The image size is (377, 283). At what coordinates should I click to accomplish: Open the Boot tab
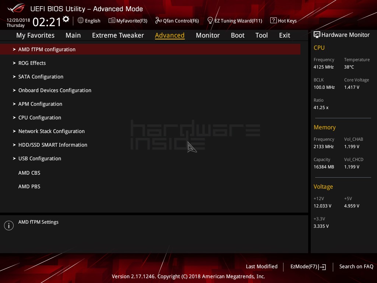[x=237, y=35]
